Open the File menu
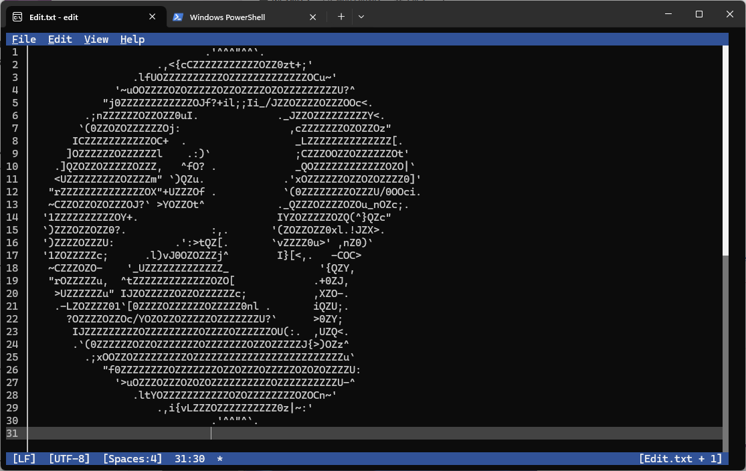 coord(24,39)
